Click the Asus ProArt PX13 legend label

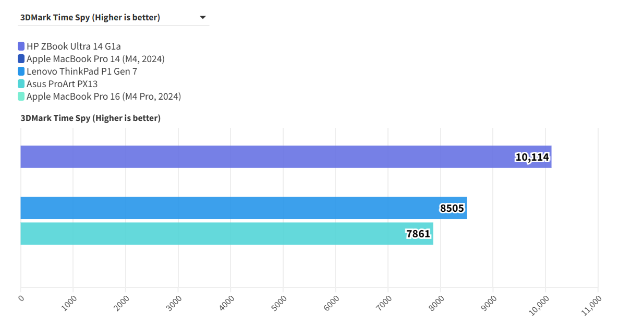coord(62,84)
